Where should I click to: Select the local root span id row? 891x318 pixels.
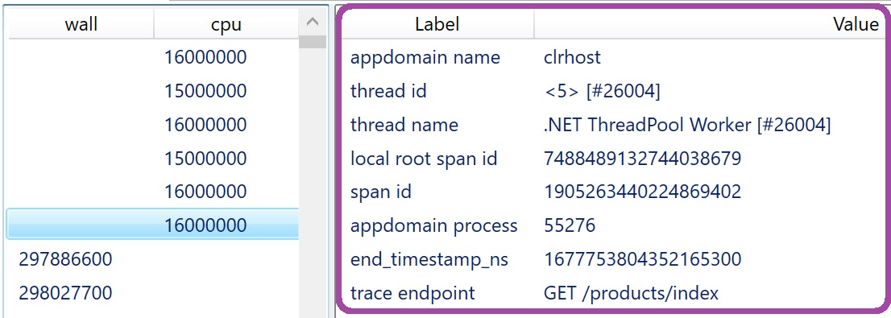pyautogui.click(x=612, y=159)
